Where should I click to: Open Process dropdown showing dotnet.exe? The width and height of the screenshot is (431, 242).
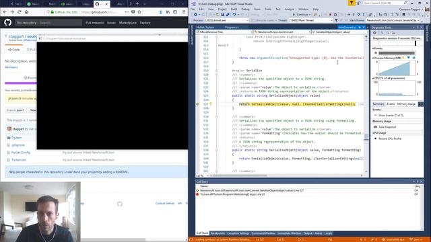click(226, 20)
